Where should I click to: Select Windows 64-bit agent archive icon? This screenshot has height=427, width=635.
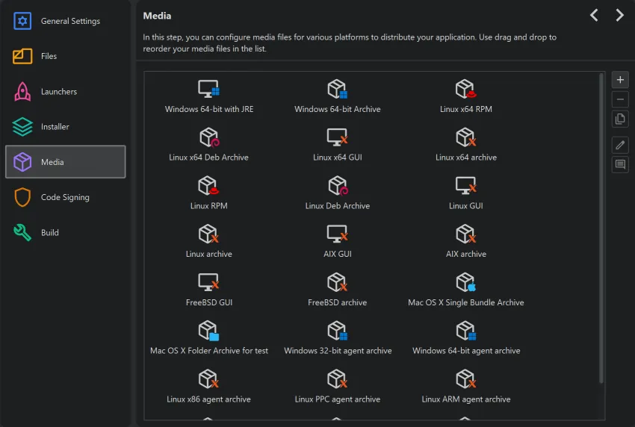(465, 331)
